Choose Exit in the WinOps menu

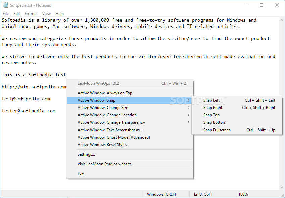[130, 174]
